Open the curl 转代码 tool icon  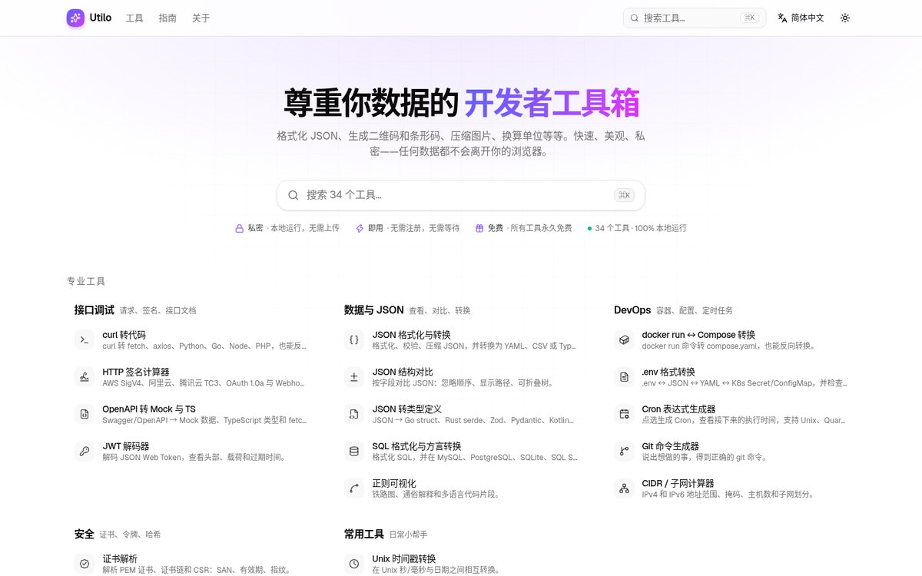point(85,339)
